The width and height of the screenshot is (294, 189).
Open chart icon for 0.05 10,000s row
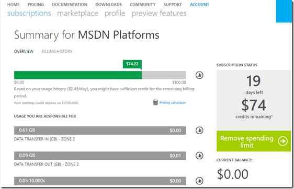199,181
